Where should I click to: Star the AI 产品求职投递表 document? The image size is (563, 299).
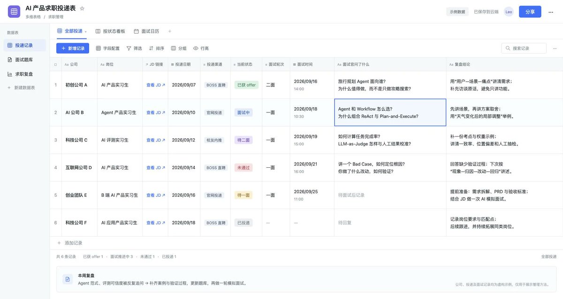click(x=83, y=8)
